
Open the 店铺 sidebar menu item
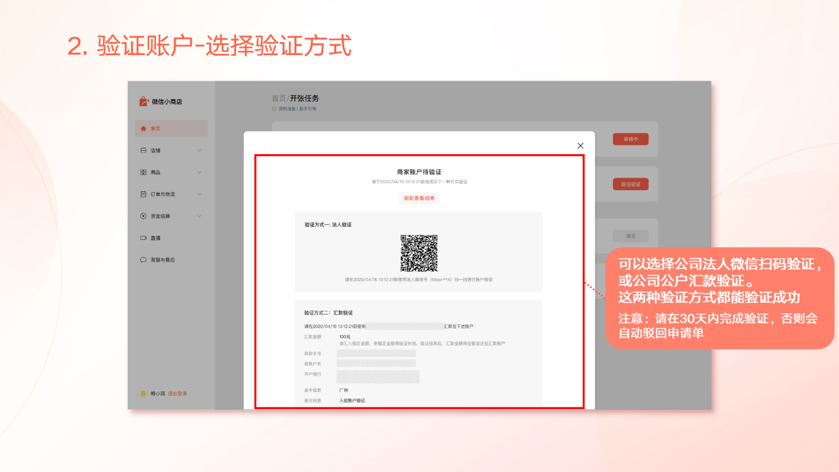(171, 150)
